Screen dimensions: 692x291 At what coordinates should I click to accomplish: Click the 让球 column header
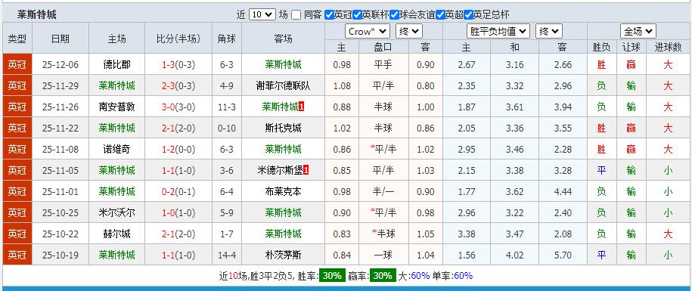pyautogui.click(x=631, y=47)
